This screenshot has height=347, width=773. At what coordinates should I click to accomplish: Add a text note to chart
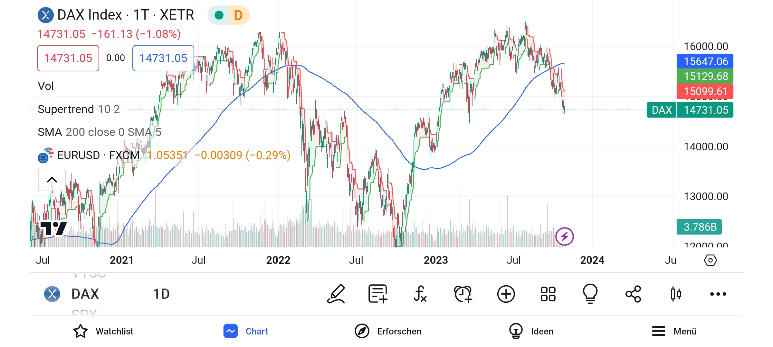378,294
